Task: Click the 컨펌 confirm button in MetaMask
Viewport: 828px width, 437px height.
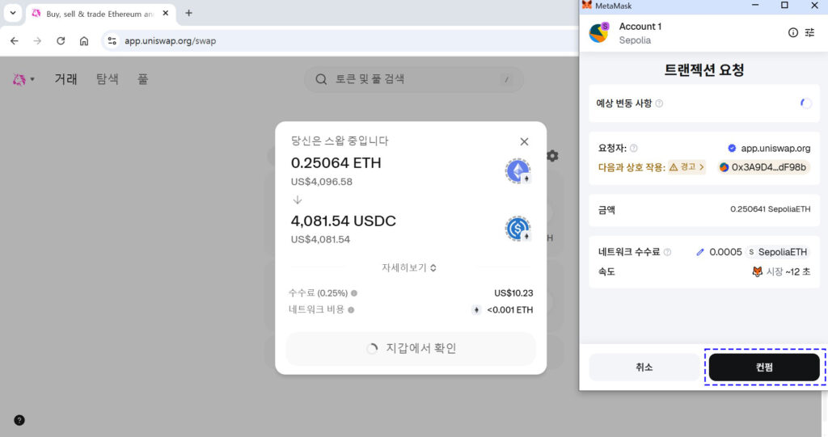Action: (764, 367)
